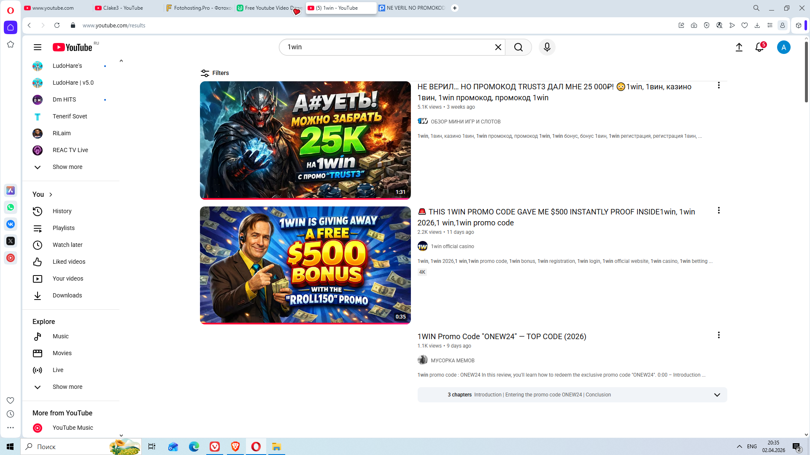Switch to the Fotohosting.Pro tab
This screenshot has width=810, height=455.
(198, 8)
